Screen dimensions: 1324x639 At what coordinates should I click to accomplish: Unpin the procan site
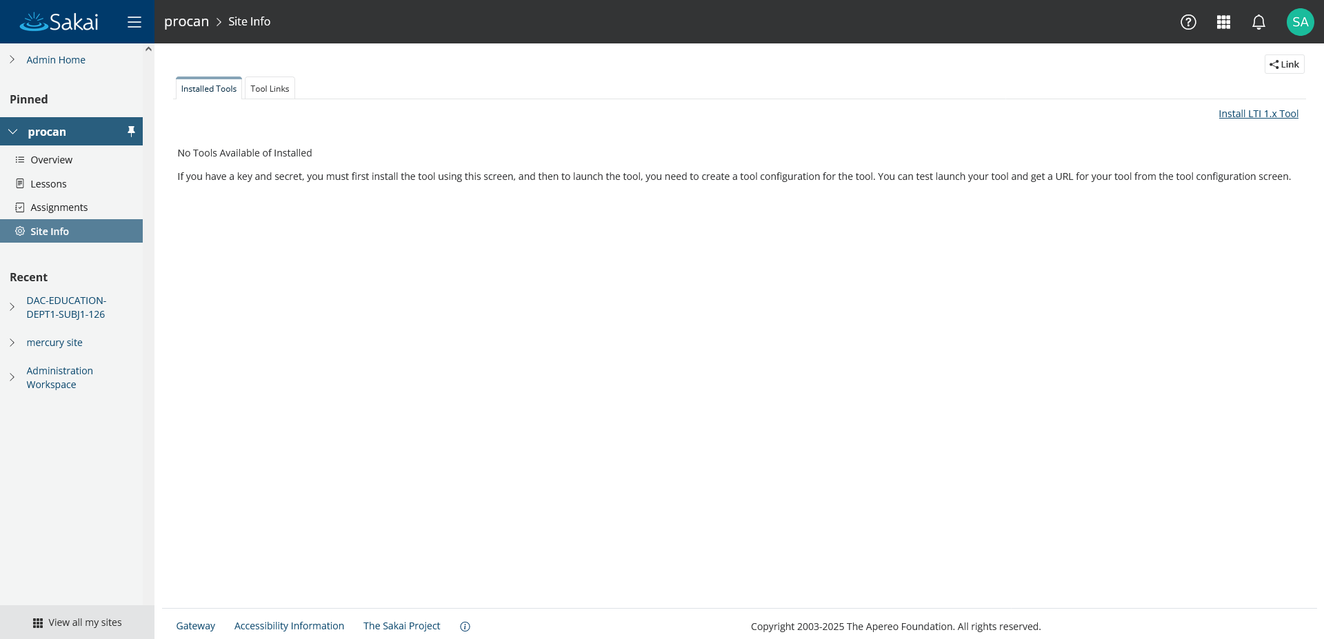pyautogui.click(x=131, y=131)
